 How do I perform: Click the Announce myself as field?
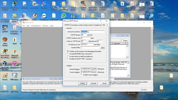(93, 32)
